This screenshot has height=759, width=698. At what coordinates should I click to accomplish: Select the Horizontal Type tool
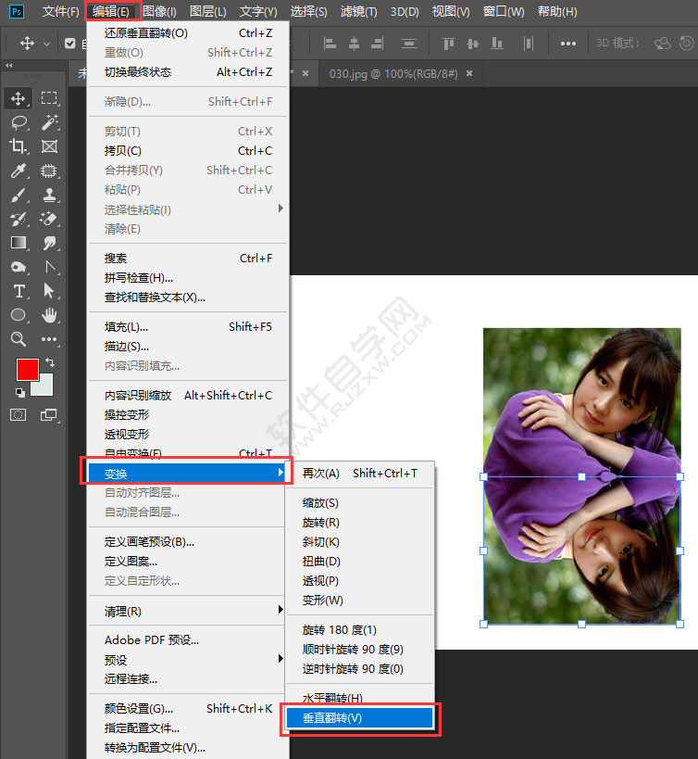(19, 291)
